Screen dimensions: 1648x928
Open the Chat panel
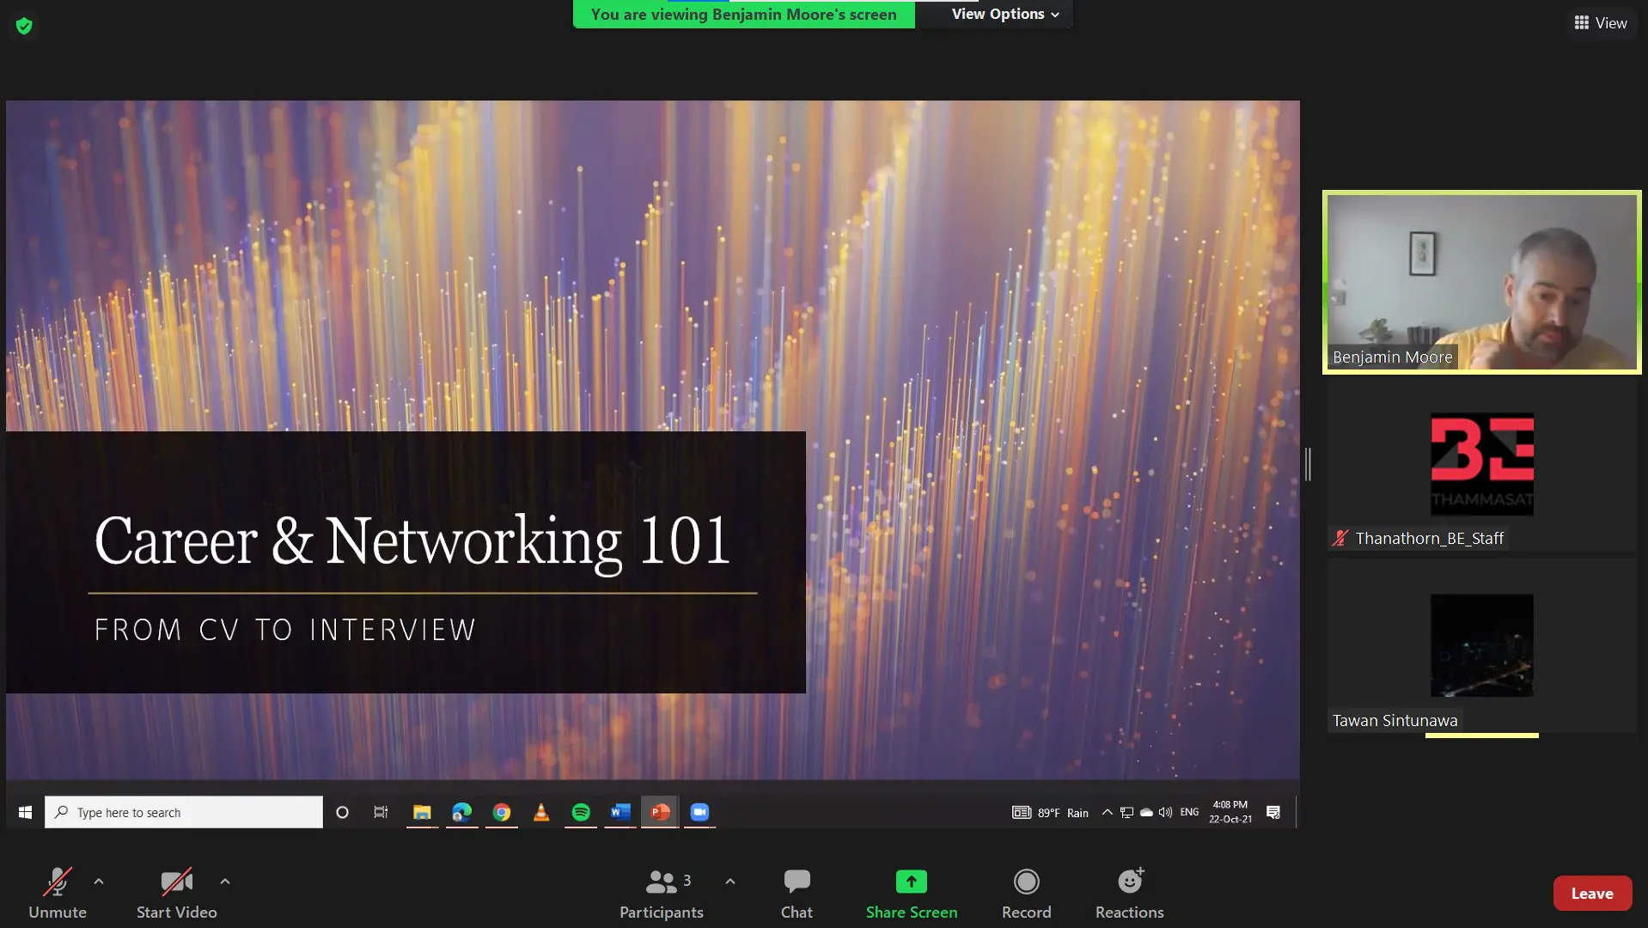[796, 893]
